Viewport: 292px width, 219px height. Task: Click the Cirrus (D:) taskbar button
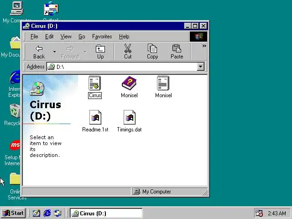106,213
